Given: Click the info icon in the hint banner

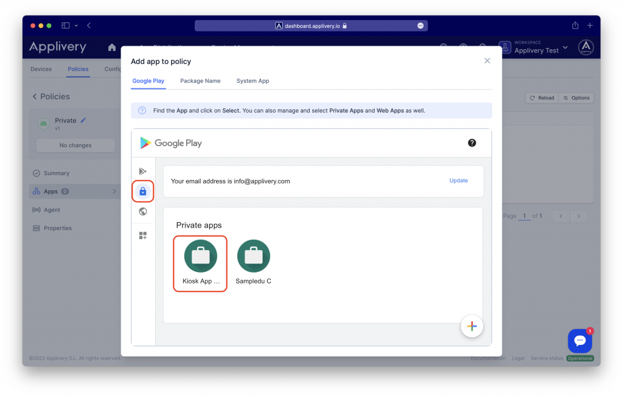Looking at the screenshot, I should pyautogui.click(x=142, y=111).
